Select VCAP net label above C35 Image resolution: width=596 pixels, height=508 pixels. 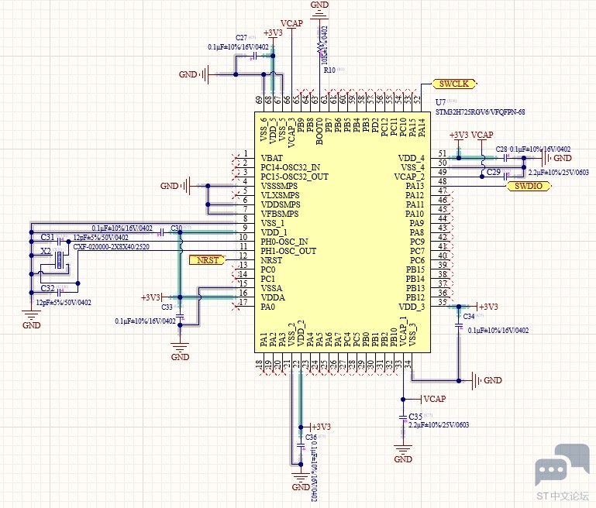(435, 399)
